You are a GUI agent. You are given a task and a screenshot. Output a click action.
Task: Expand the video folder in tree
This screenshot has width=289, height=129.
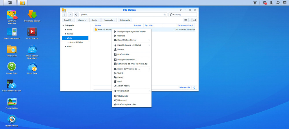coord(66,47)
